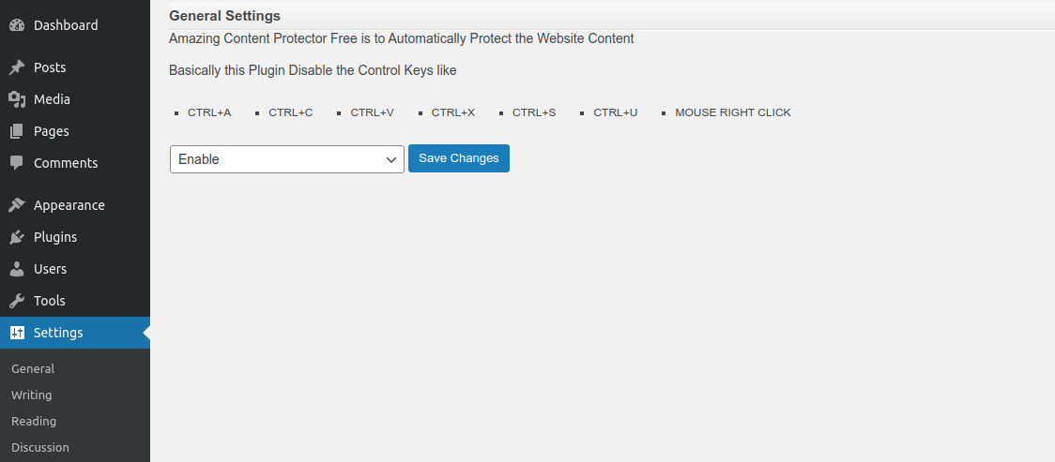Click the General Settings heading
Screen dimensions: 1055x462
pos(224,15)
